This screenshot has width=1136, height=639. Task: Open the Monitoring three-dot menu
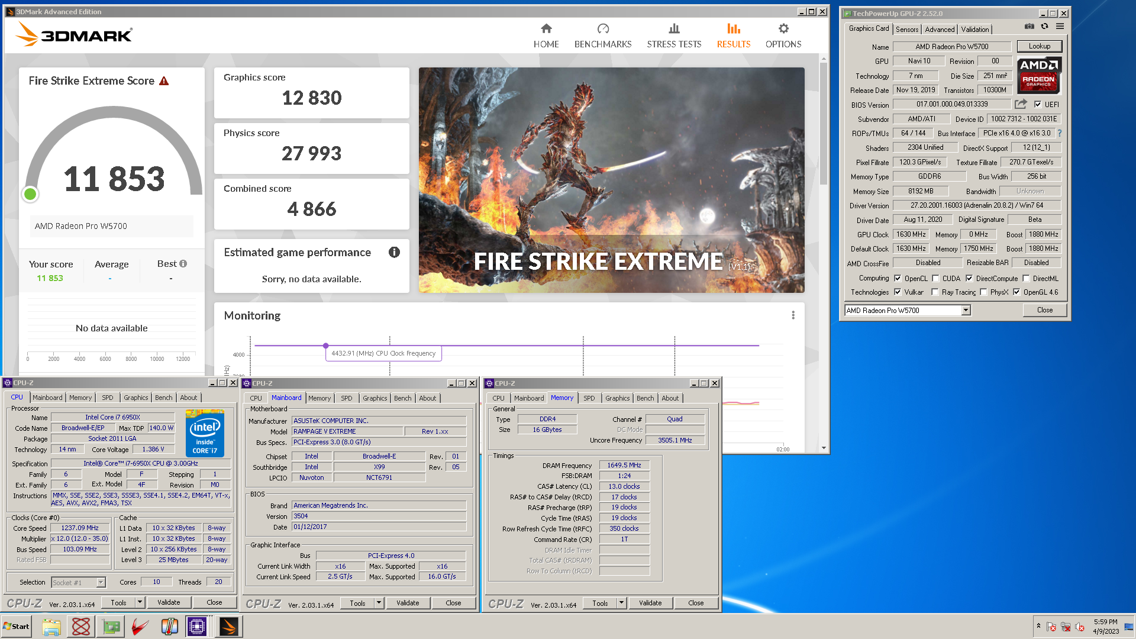(793, 315)
